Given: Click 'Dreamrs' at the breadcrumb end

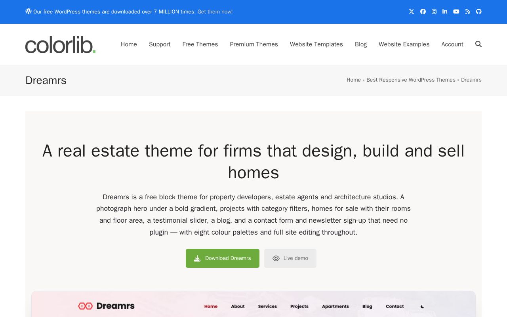Looking at the screenshot, I should tap(471, 80).
